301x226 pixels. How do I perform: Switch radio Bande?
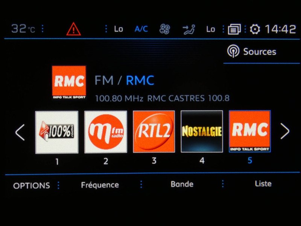(182, 184)
